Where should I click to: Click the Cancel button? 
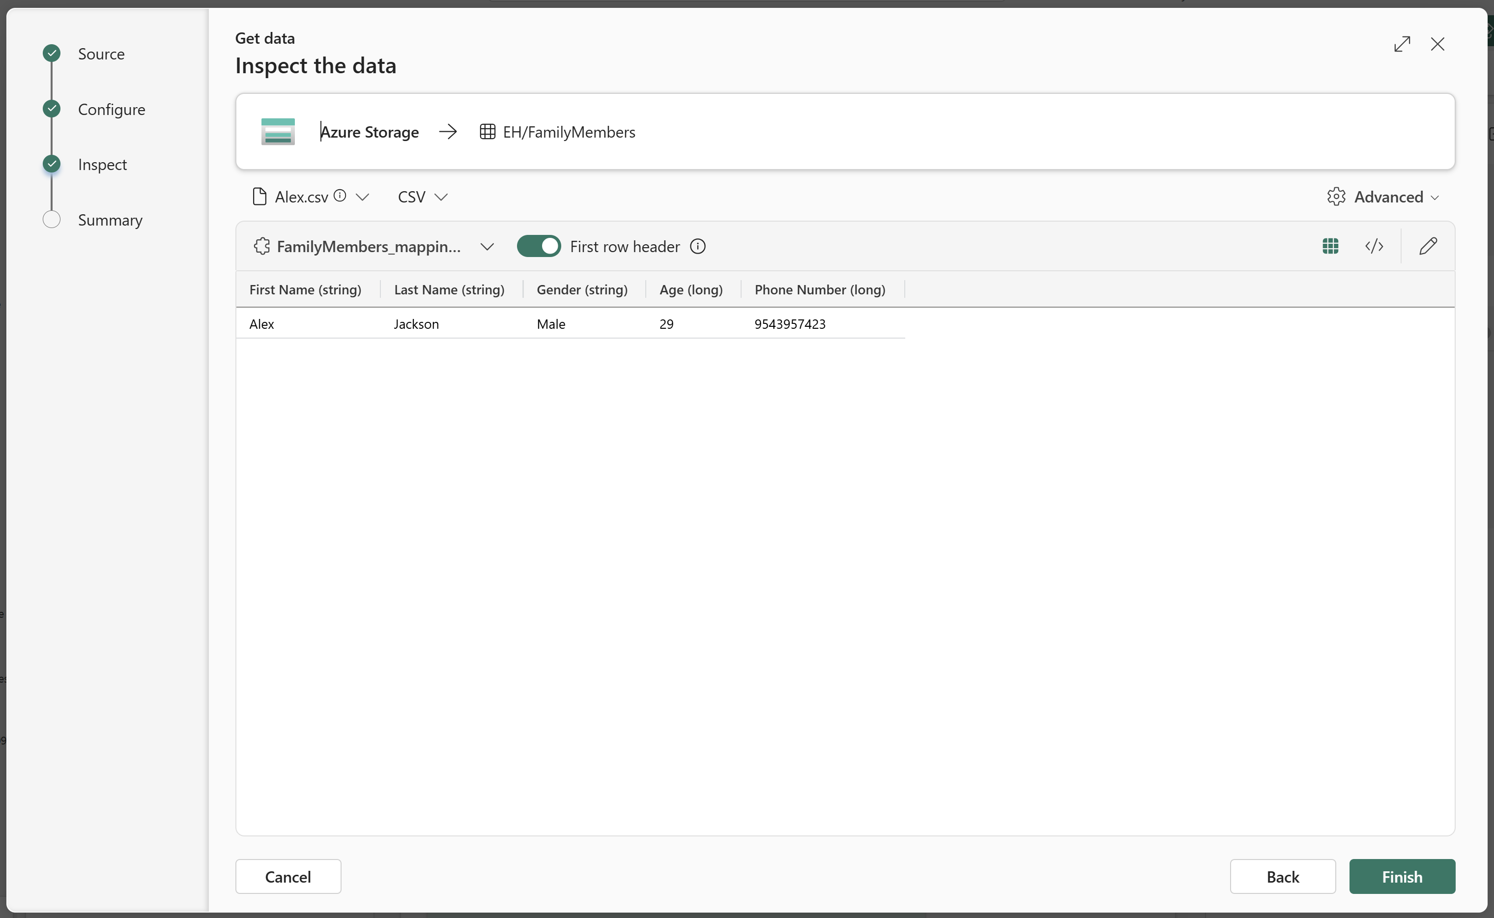(x=288, y=876)
